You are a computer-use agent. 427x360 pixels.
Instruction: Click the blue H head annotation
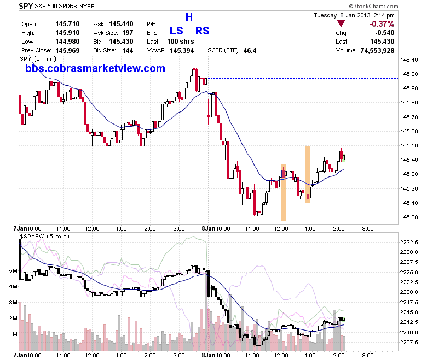[189, 17]
